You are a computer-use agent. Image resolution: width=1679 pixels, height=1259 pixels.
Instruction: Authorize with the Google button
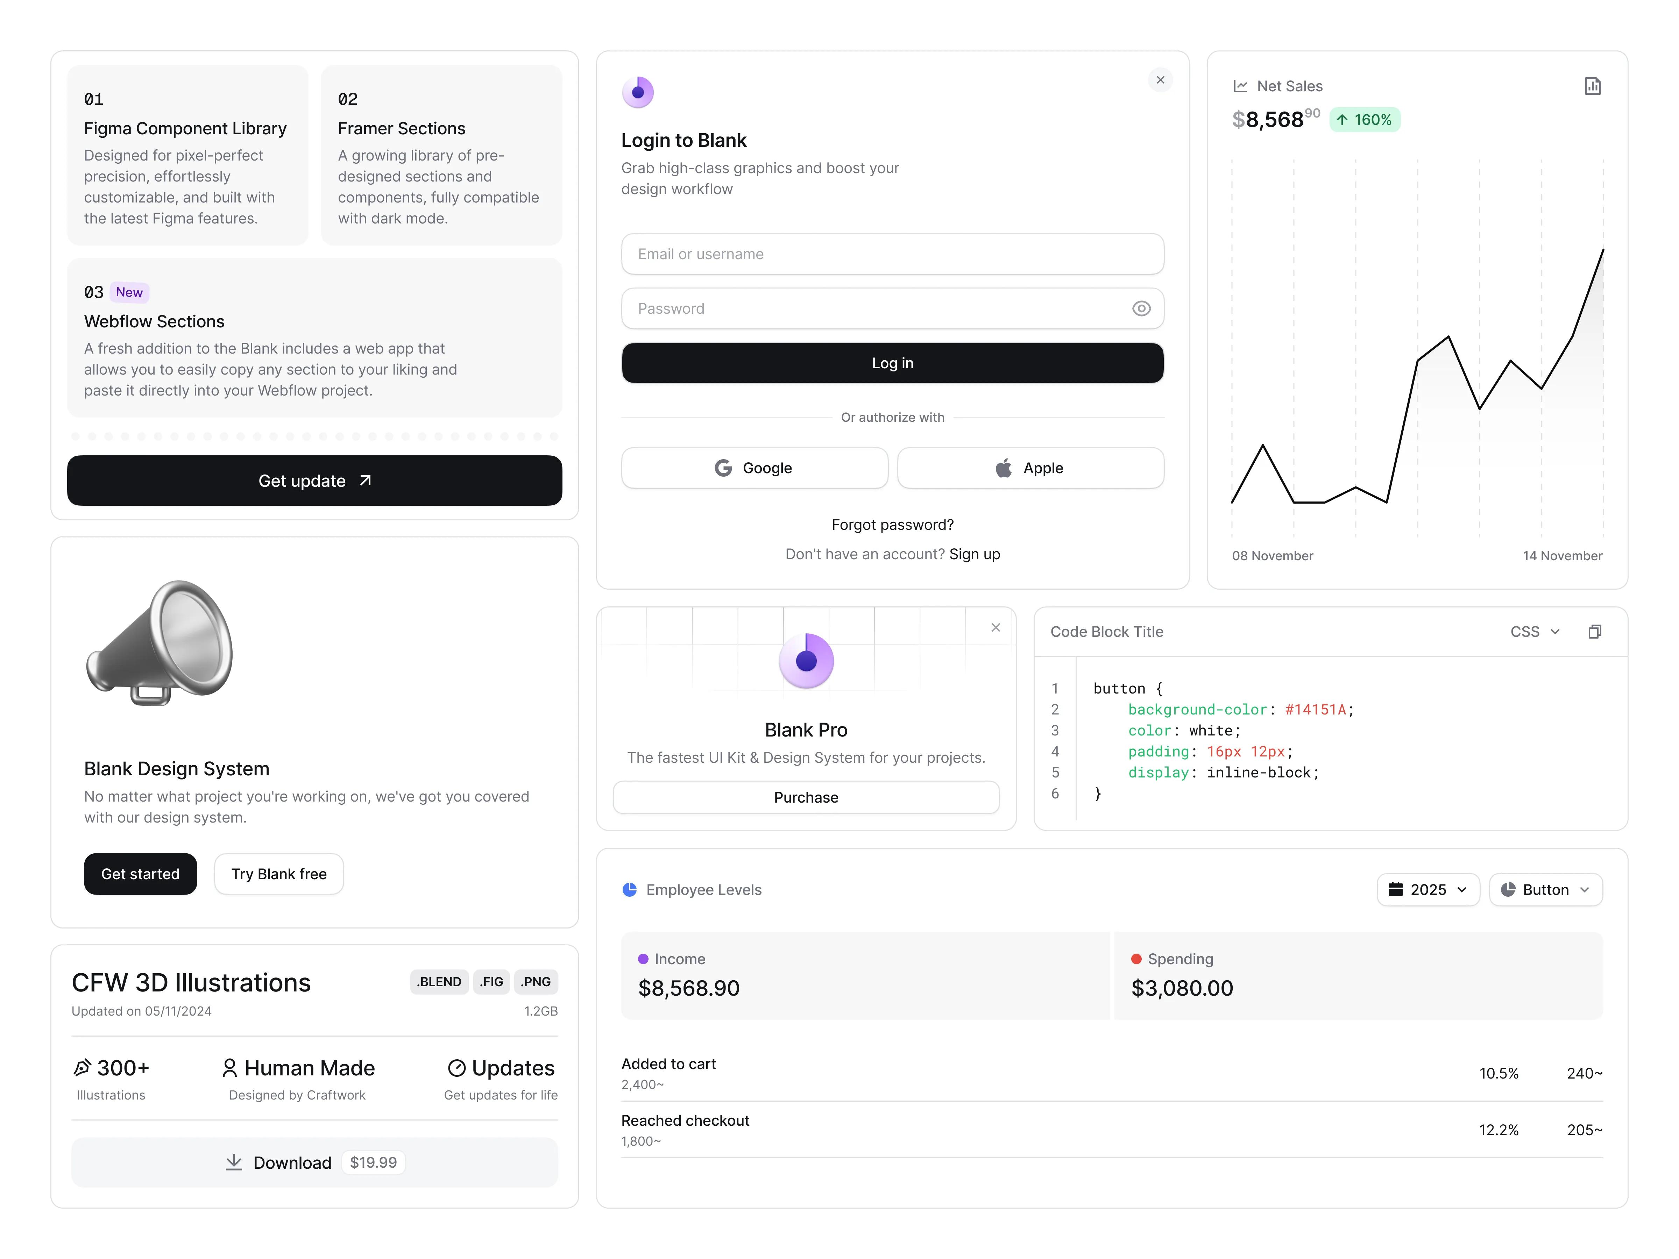(755, 468)
